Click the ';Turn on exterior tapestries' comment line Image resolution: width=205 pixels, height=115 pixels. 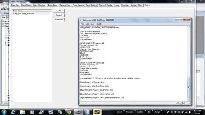pos(90,32)
